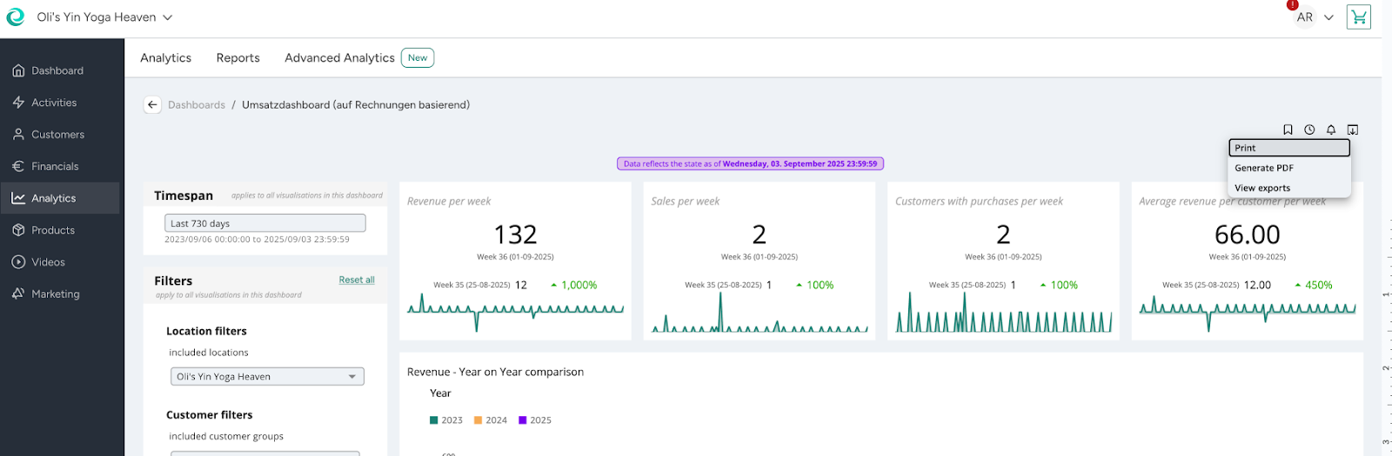Switch to the Reports tab
Image resolution: width=1392 pixels, height=456 pixels.
click(x=238, y=58)
